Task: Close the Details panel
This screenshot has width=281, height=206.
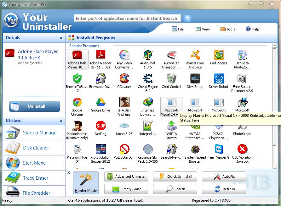Action: pos(61,38)
